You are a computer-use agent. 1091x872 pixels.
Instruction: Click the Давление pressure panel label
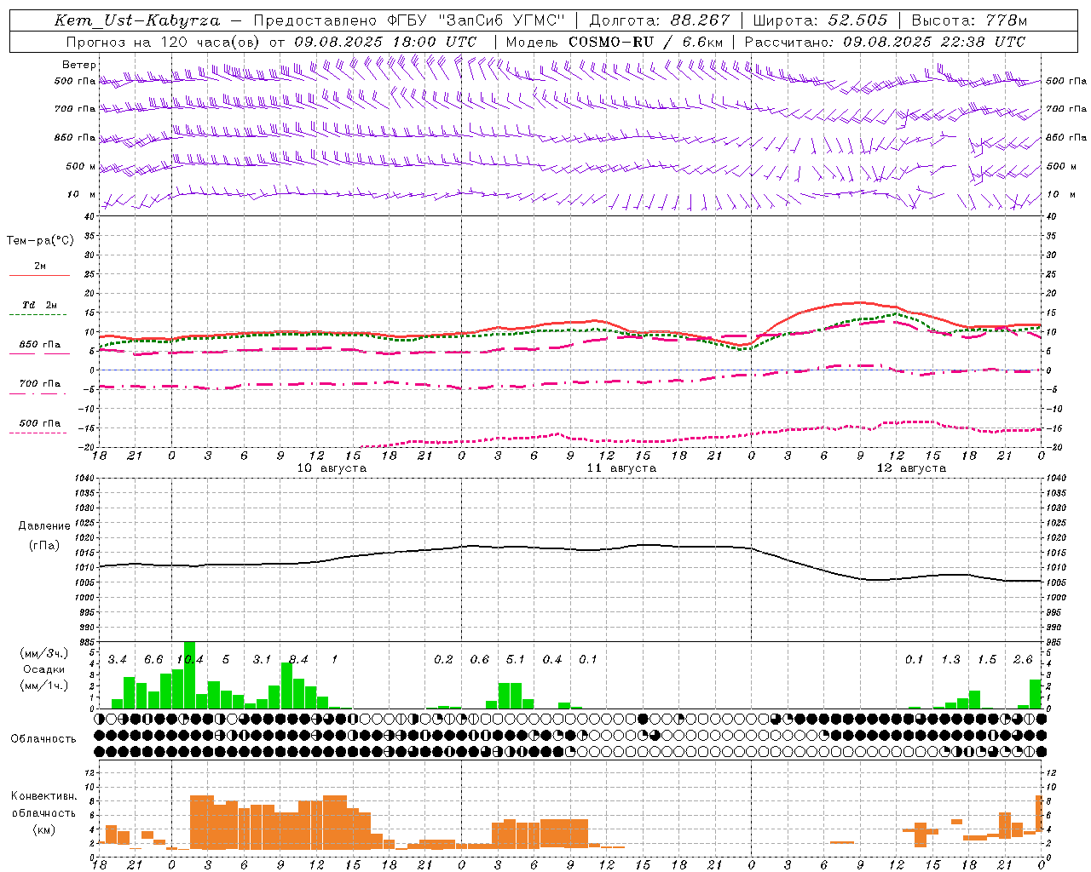[x=44, y=526]
